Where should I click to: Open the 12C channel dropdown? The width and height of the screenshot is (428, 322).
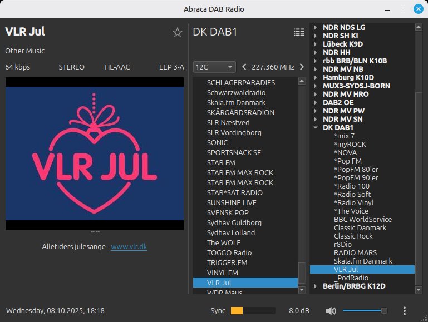[214, 67]
